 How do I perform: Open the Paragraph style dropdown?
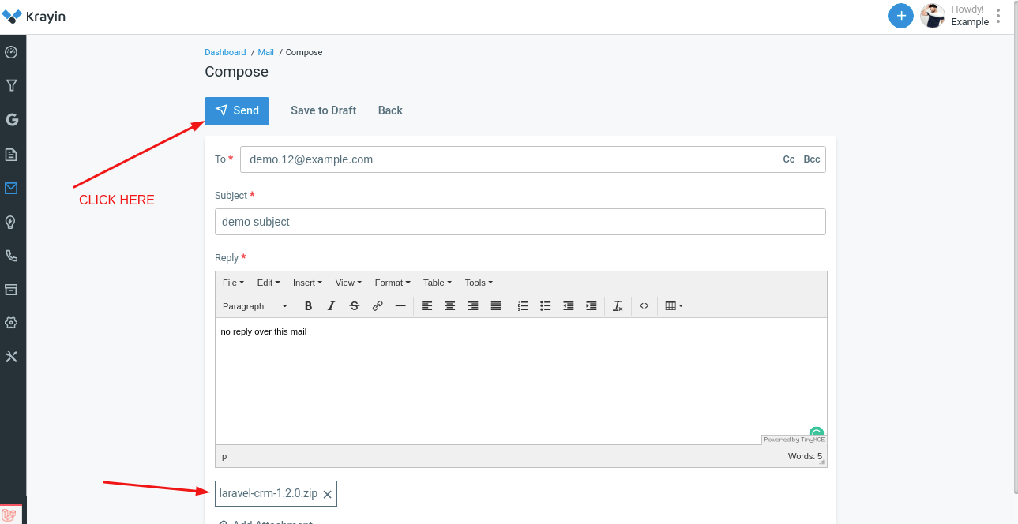coord(254,305)
